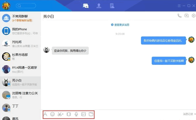196x120 pixels.
Task: Click the 不常用群聊 group avatar
Action: [x=6, y=18]
